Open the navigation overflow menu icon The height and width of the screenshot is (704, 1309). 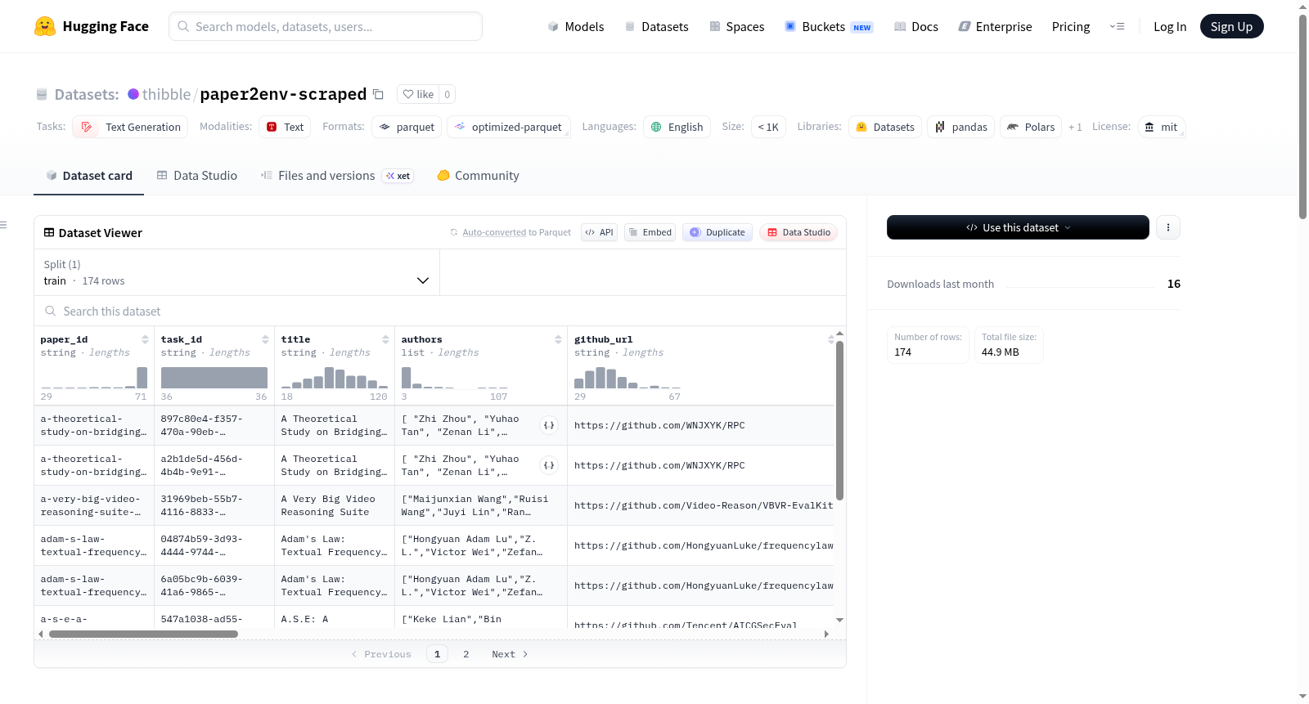click(1117, 26)
